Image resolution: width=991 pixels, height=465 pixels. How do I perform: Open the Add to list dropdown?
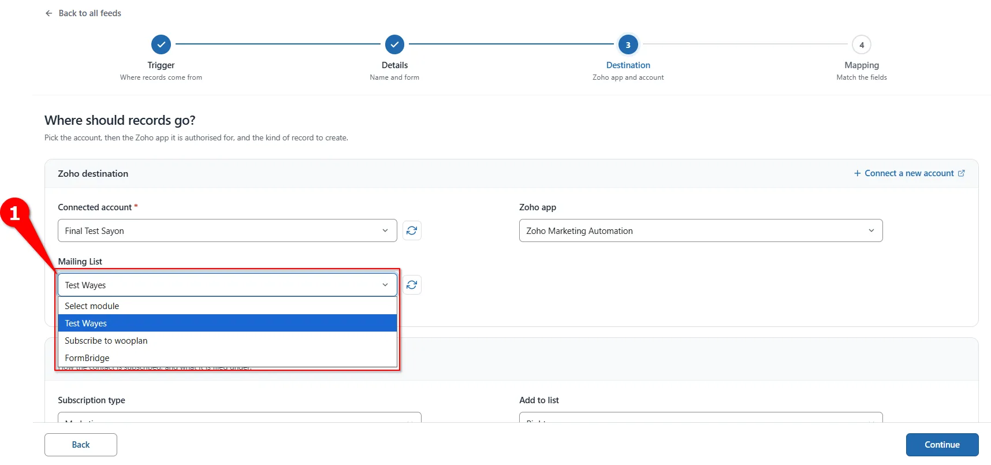(x=701, y=417)
